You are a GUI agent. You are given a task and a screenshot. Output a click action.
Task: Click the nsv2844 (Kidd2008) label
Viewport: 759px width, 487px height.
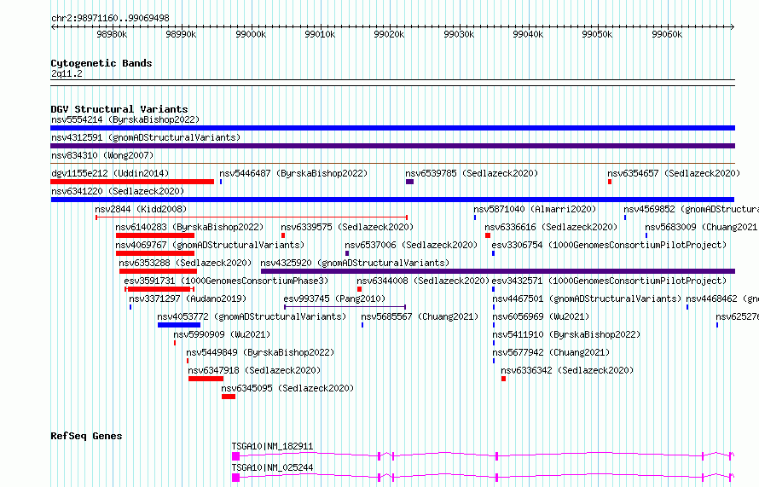click(141, 209)
